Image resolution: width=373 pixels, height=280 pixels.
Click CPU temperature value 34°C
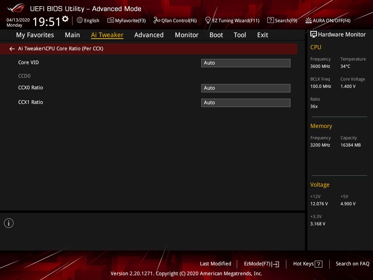coord(345,66)
